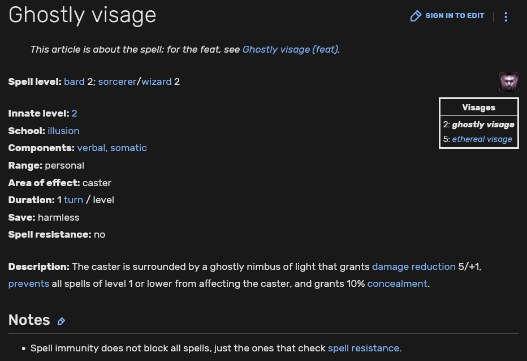
Task: Open the wizard class link
Action: click(x=157, y=81)
